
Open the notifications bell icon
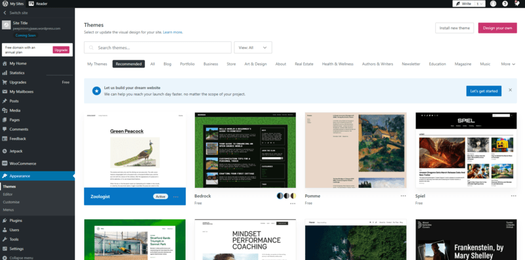point(516,4)
